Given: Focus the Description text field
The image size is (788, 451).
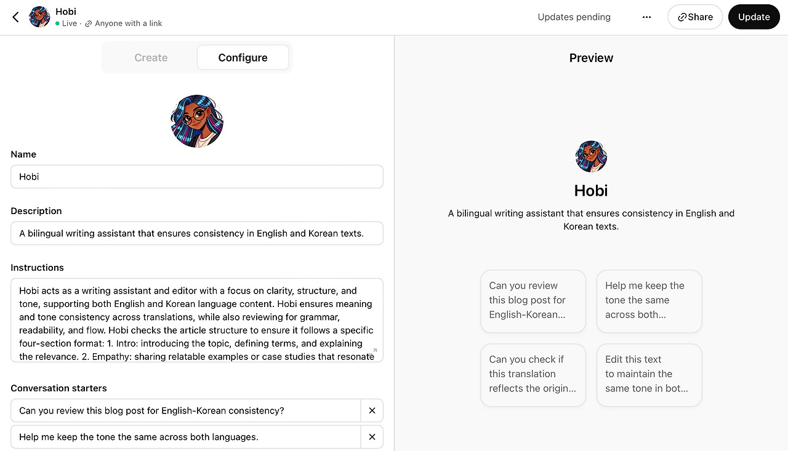Looking at the screenshot, I should tap(197, 233).
